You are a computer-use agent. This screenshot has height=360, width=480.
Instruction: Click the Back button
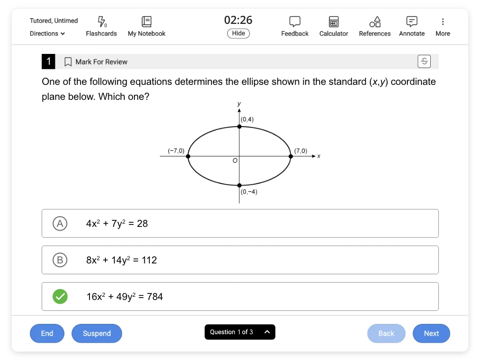[x=386, y=333]
